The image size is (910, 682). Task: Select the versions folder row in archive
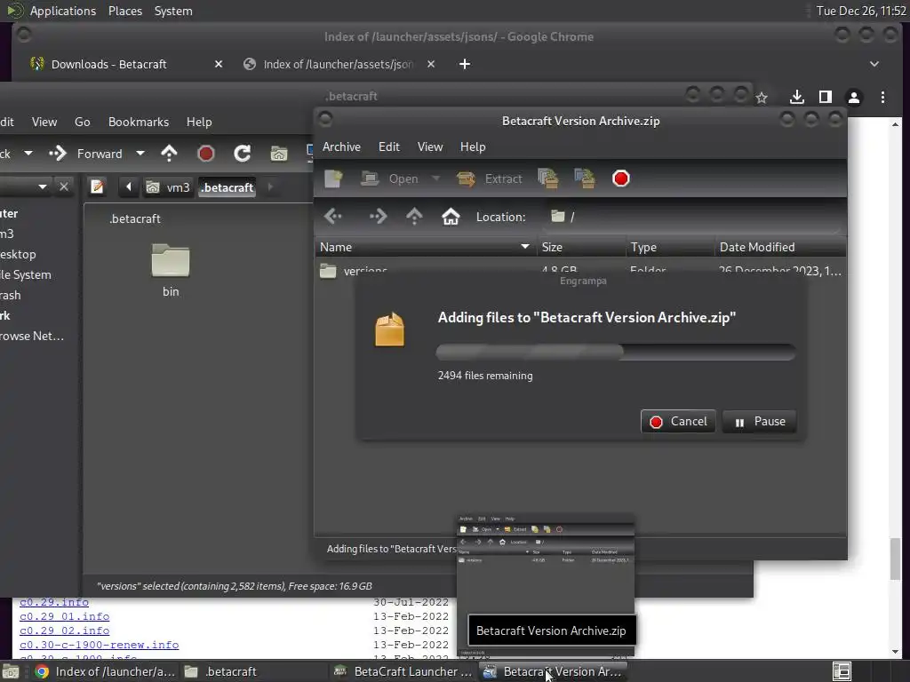pyautogui.click(x=580, y=270)
